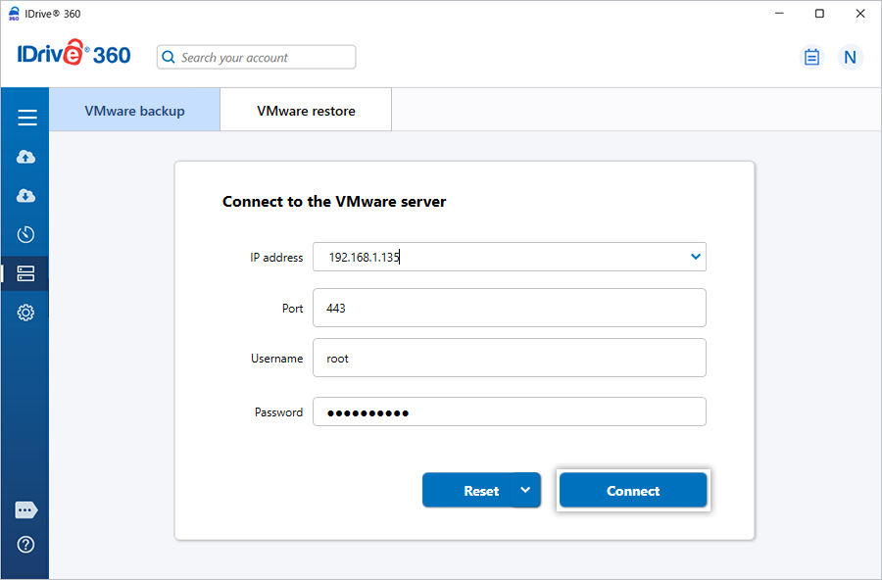Image resolution: width=882 pixels, height=580 pixels.
Task: Close the IDrive 360 window
Action: (860, 14)
